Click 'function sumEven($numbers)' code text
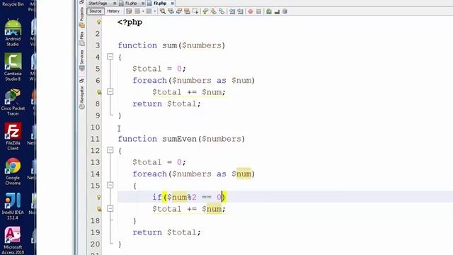 181,139
